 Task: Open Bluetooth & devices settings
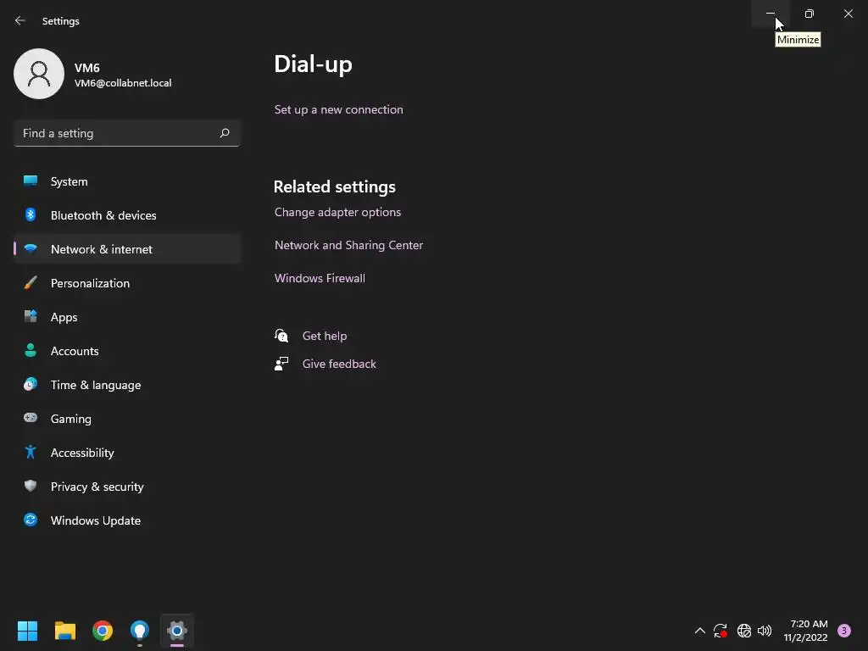click(127, 214)
